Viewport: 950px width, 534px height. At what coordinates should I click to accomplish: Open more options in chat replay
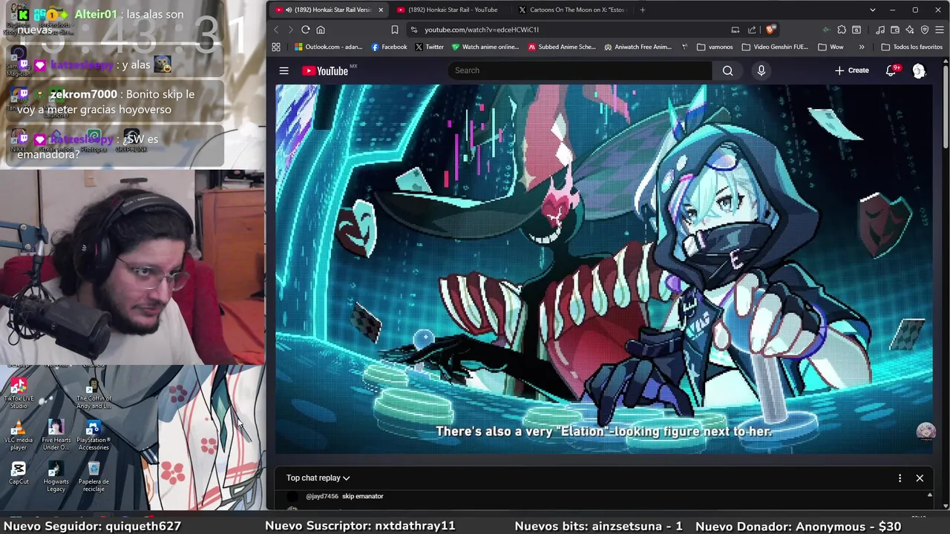pyautogui.click(x=900, y=478)
